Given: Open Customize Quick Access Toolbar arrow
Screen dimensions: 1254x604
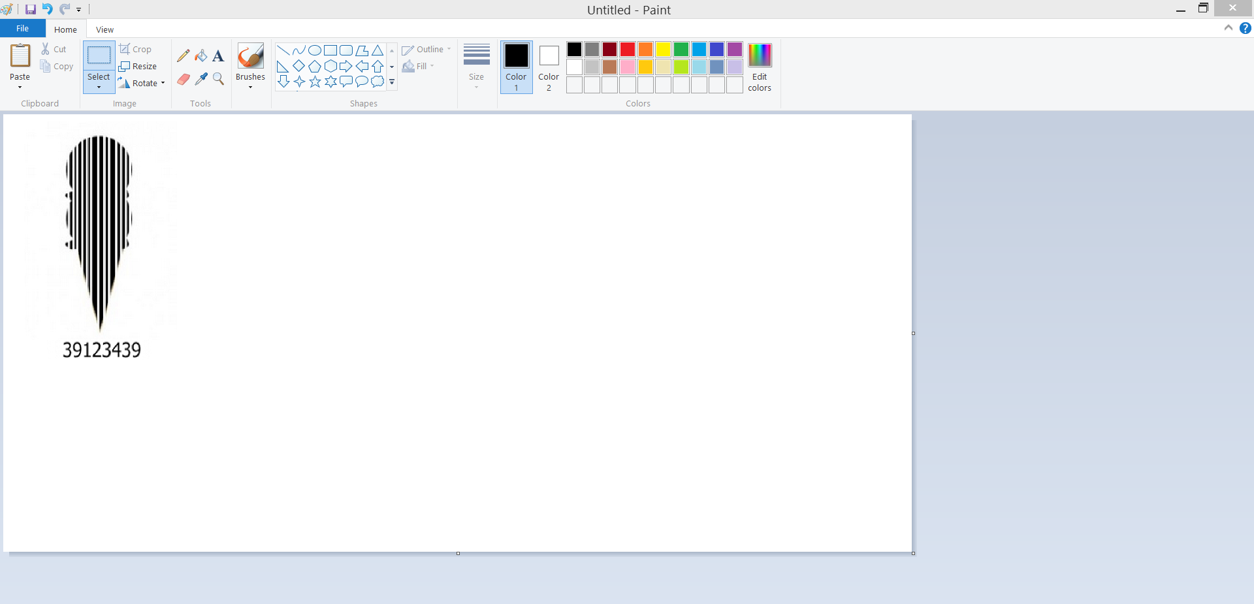Looking at the screenshot, I should 79,10.
